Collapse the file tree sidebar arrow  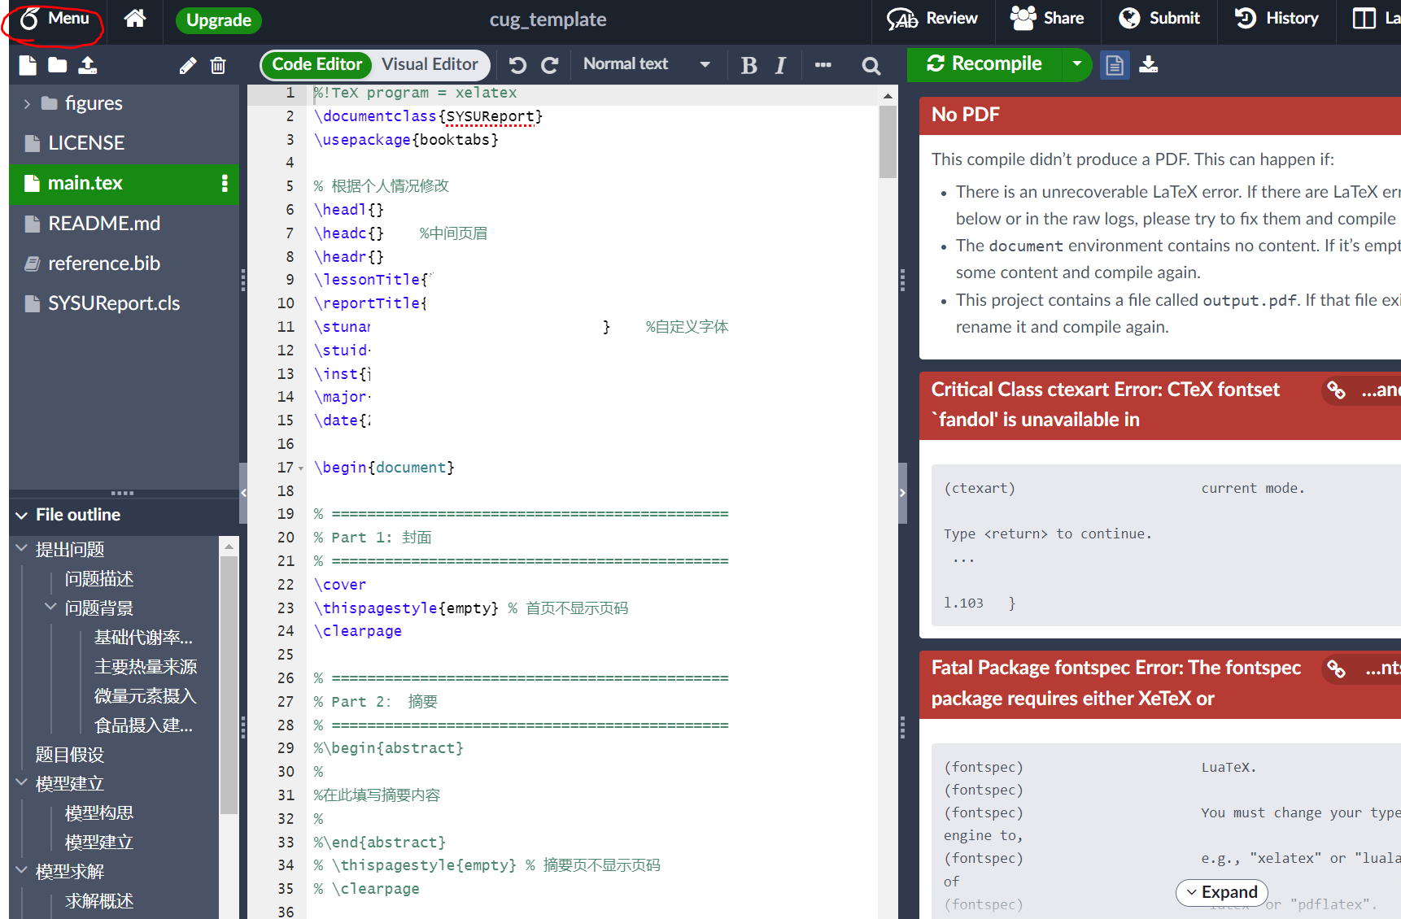(x=243, y=493)
